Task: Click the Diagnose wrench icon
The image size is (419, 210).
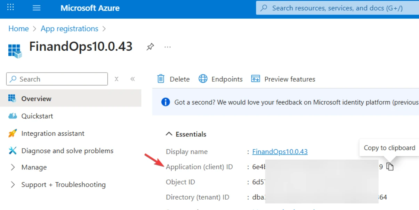Action: 13,151
